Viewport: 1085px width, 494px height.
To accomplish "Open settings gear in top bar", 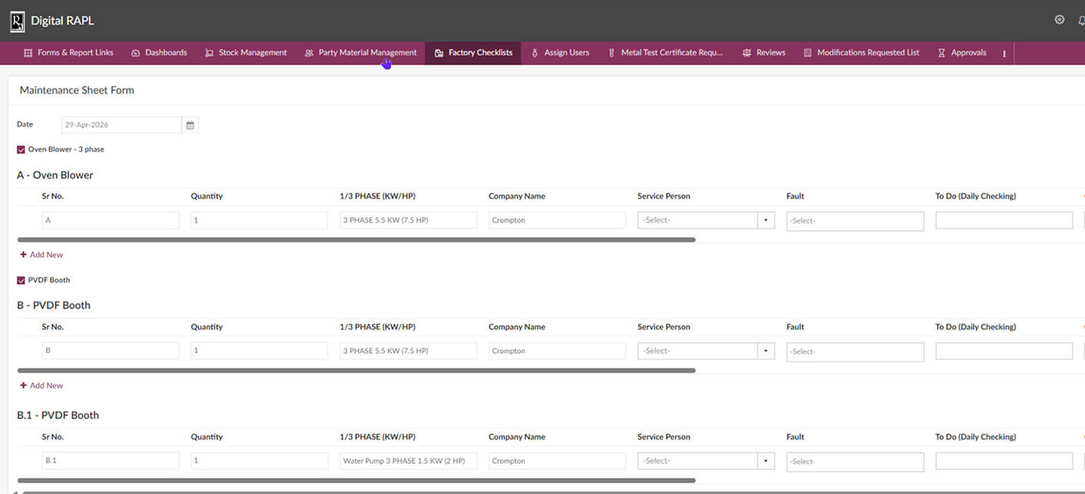I will click(x=1060, y=20).
